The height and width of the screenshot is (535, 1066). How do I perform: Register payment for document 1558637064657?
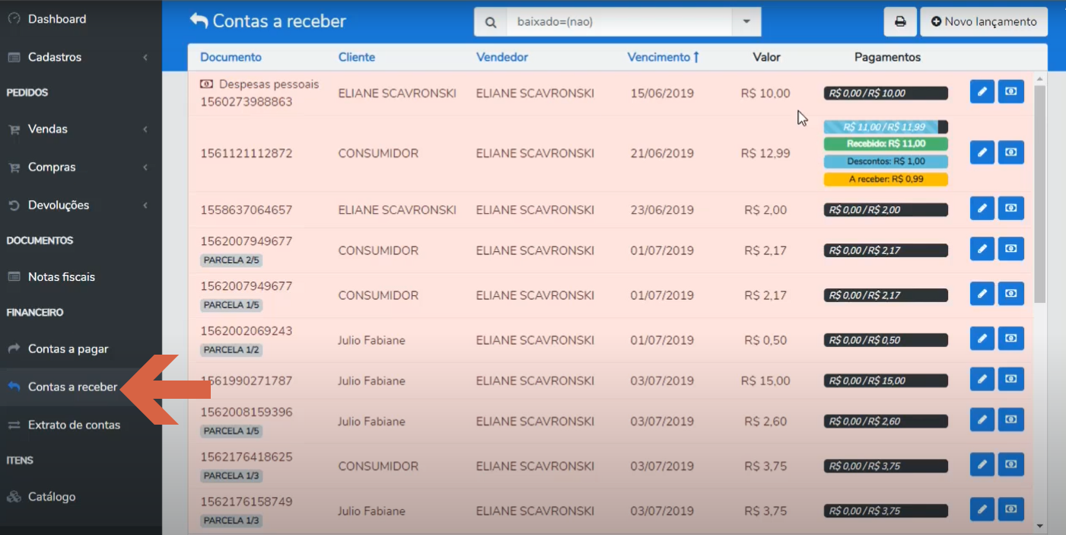coord(1010,209)
